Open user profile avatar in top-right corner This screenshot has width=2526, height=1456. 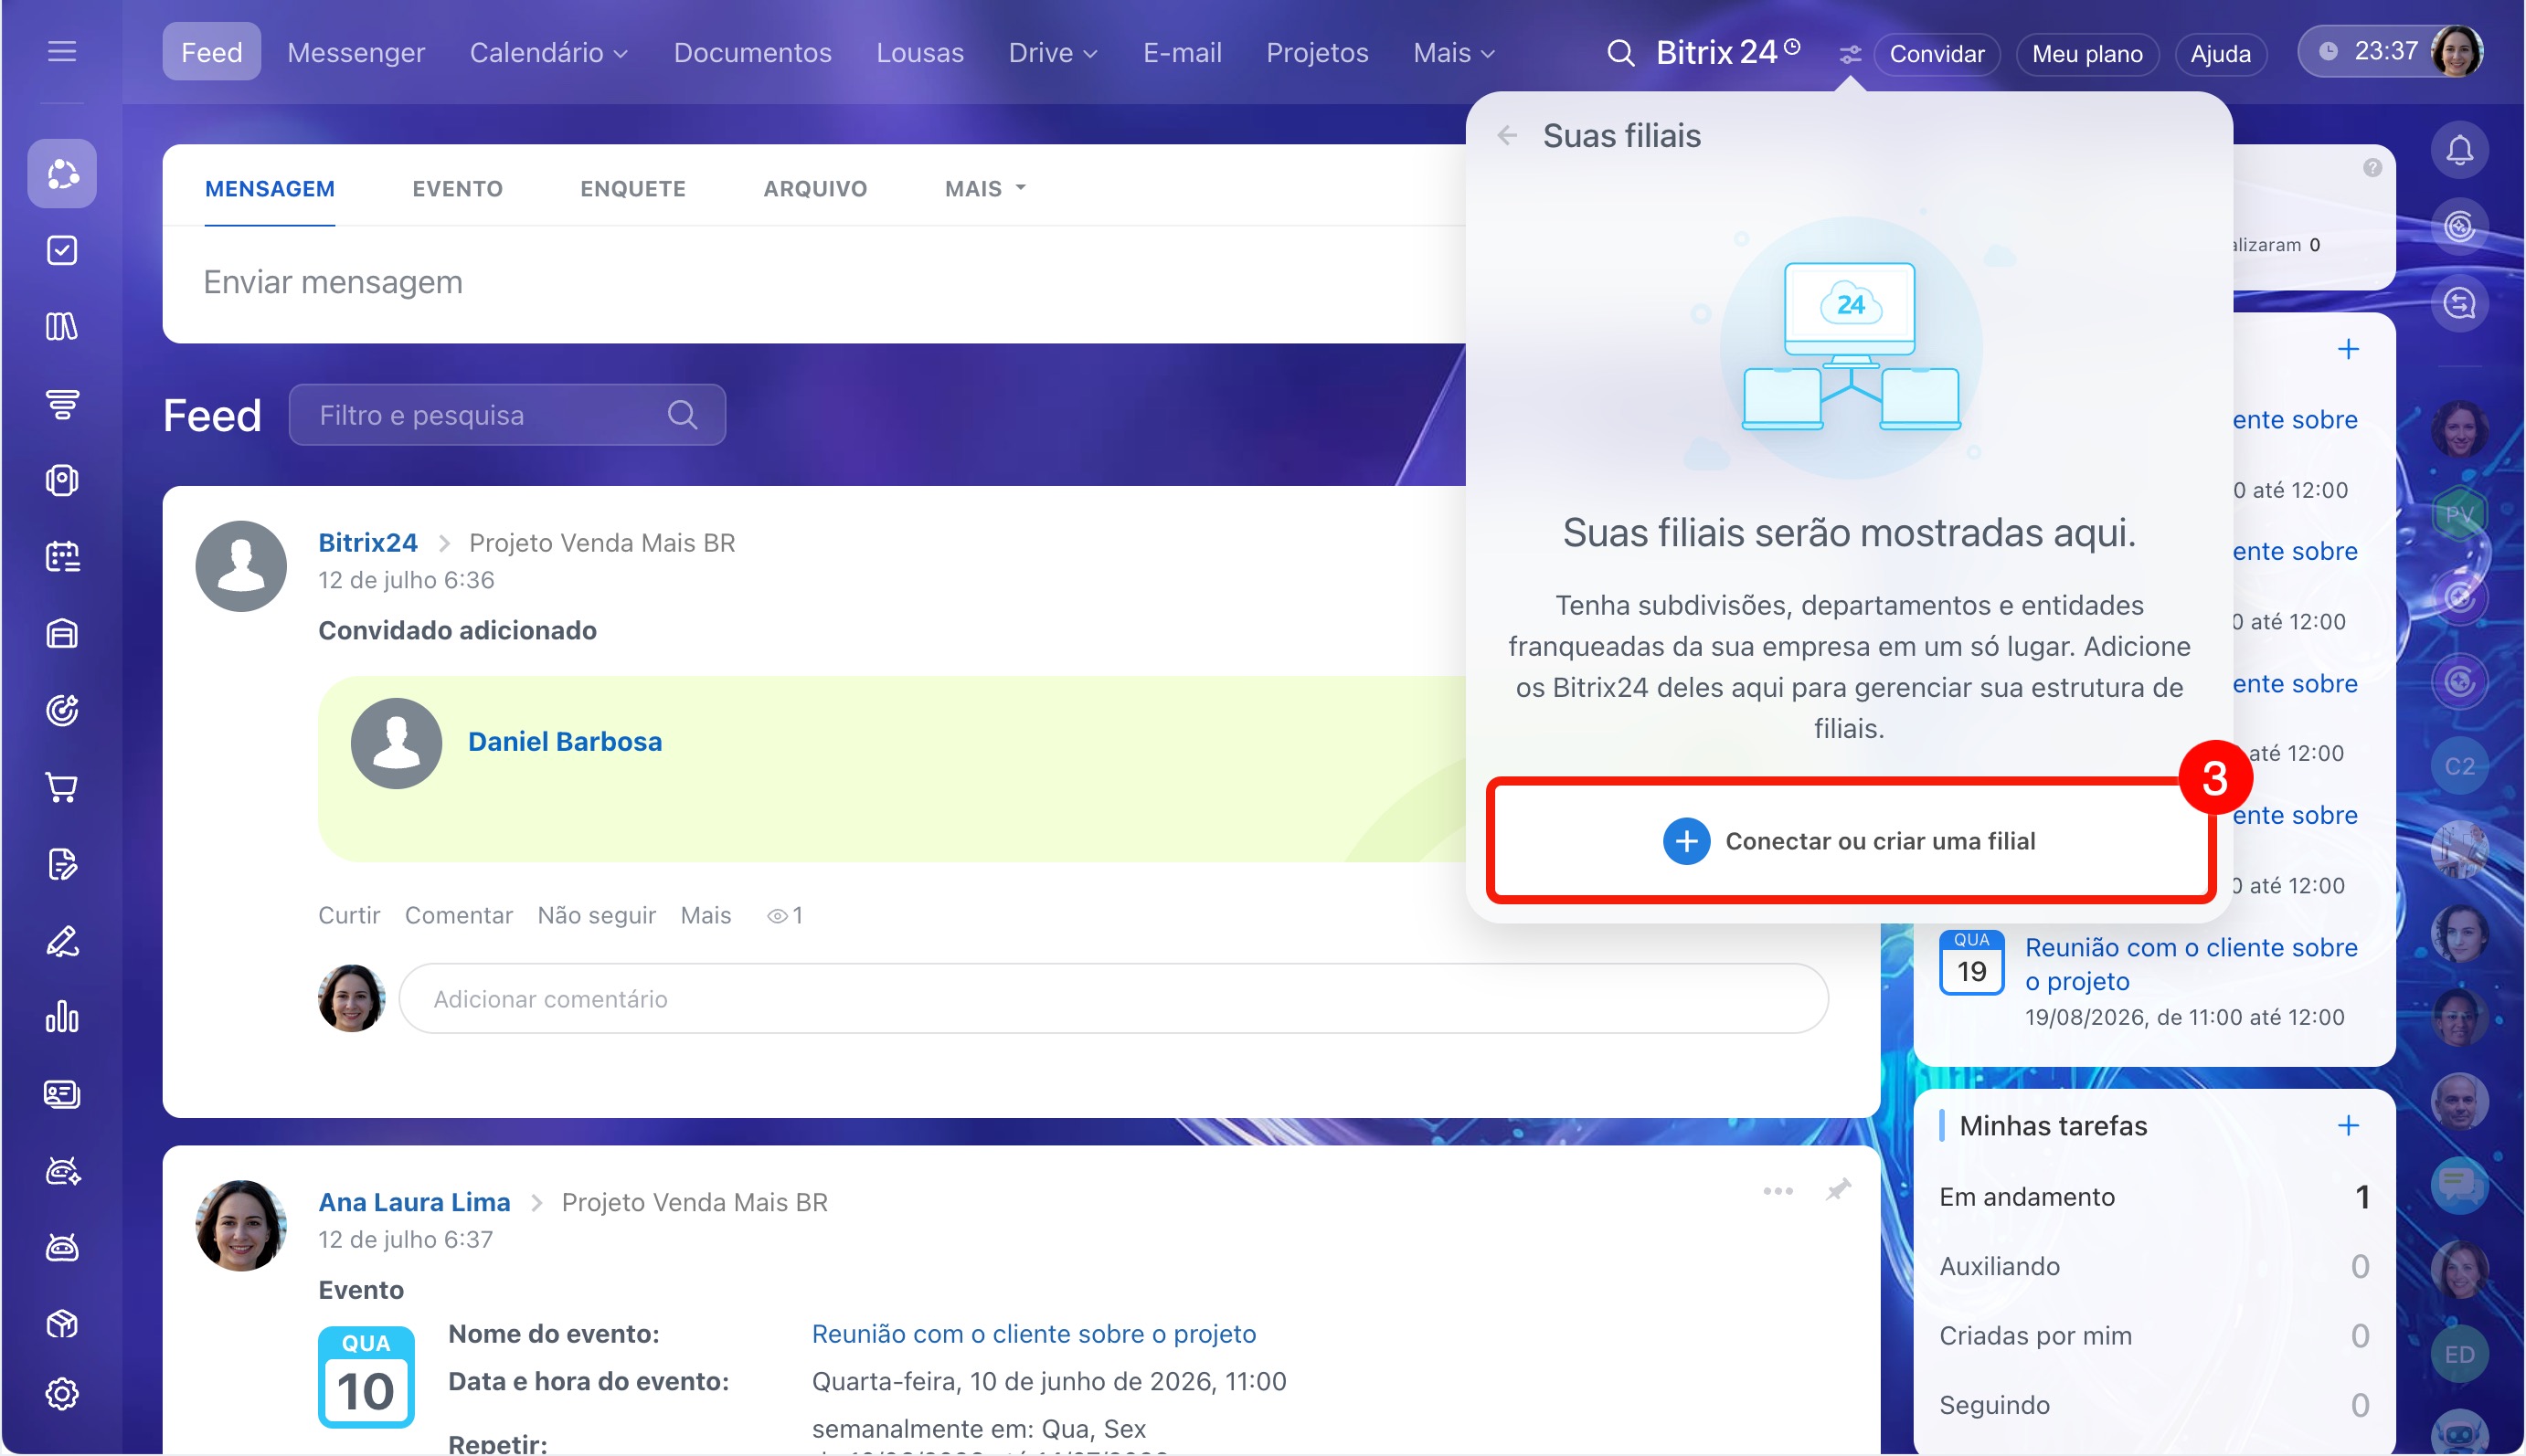click(x=2458, y=51)
